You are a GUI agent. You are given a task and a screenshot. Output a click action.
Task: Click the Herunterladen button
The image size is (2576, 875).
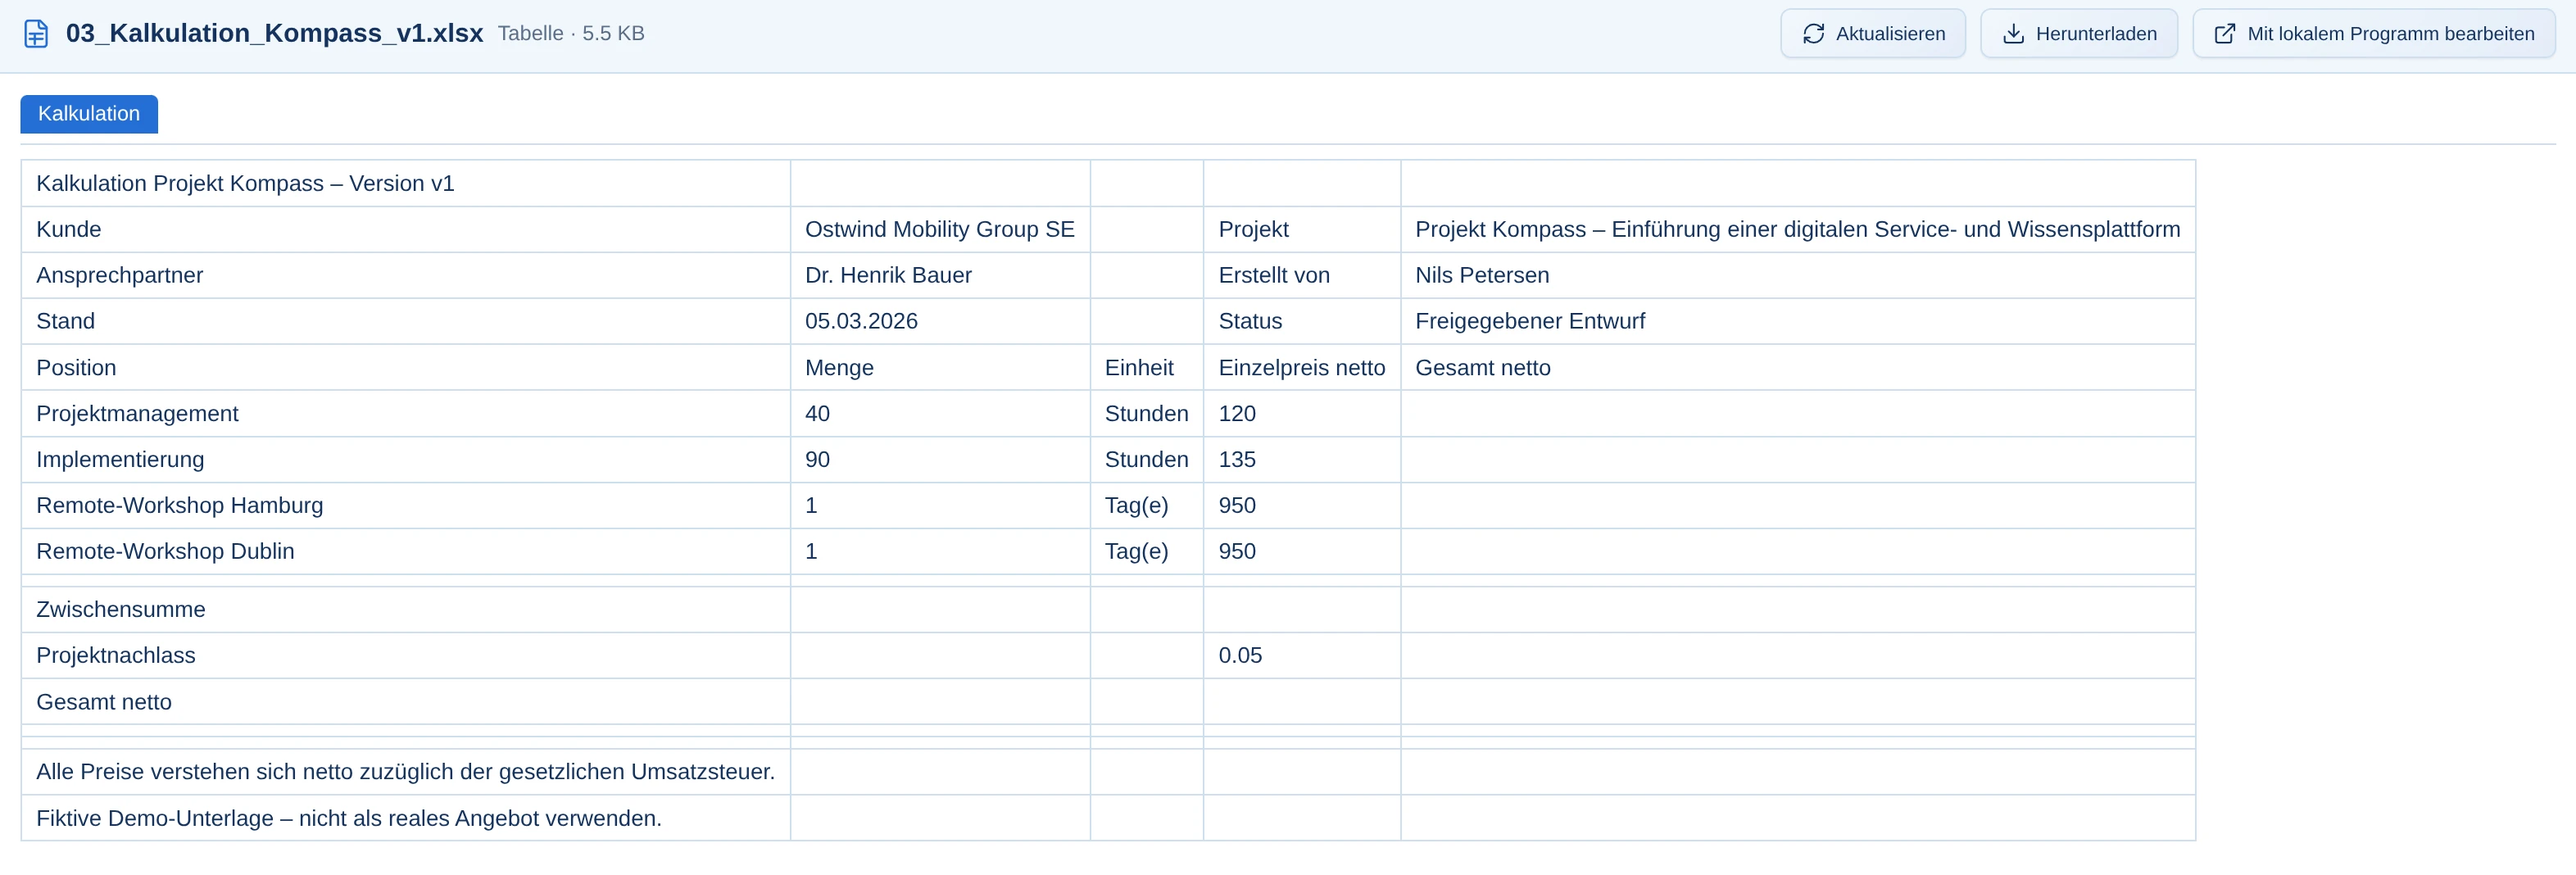point(2078,34)
